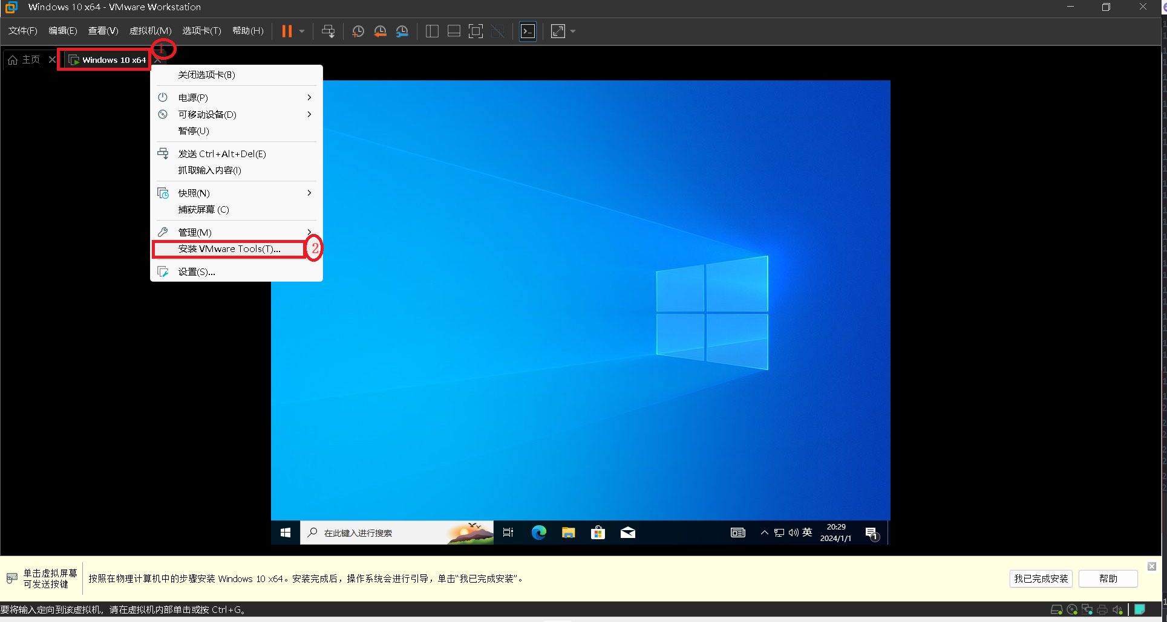Screen dimensions: 1167x622
Task: Toggle the thumbnail bar view icon
Action: click(454, 31)
